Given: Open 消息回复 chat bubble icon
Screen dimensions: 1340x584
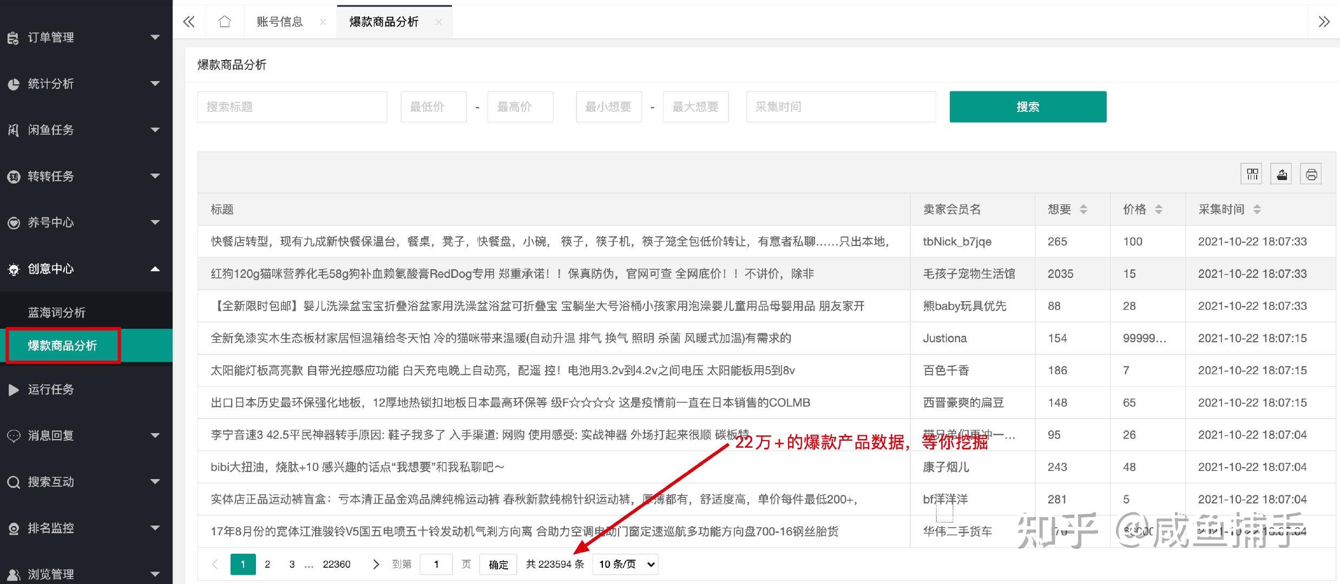Looking at the screenshot, I should pos(14,435).
